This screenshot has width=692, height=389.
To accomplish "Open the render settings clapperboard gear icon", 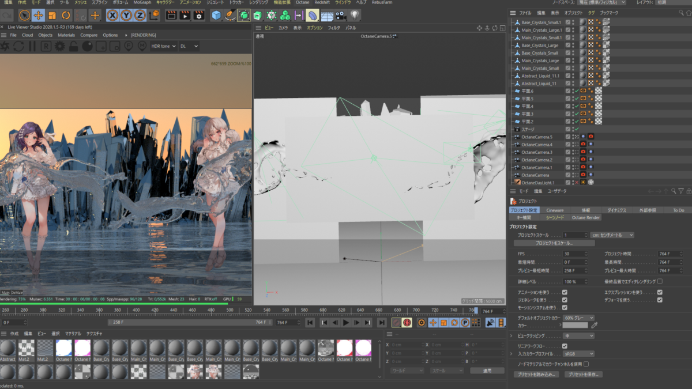I will [x=198, y=16].
